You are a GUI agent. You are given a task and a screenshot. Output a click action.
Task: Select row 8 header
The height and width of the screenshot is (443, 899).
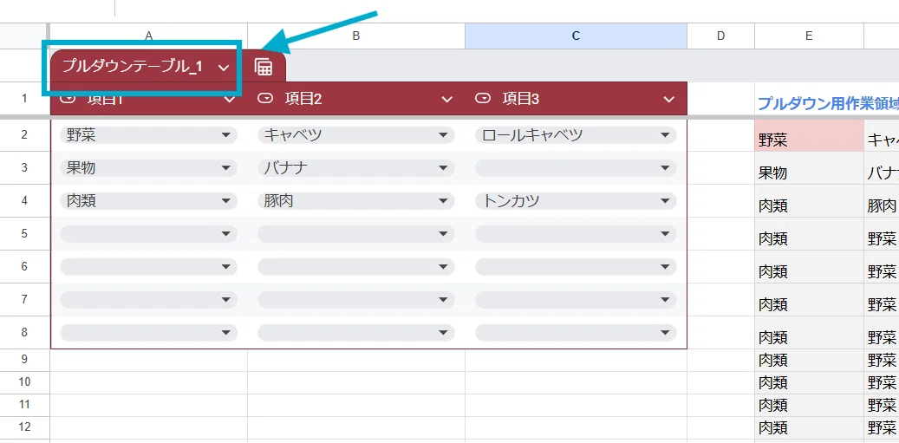click(x=24, y=333)
